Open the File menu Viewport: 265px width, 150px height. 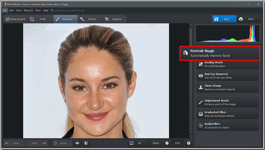pos(5,10)
